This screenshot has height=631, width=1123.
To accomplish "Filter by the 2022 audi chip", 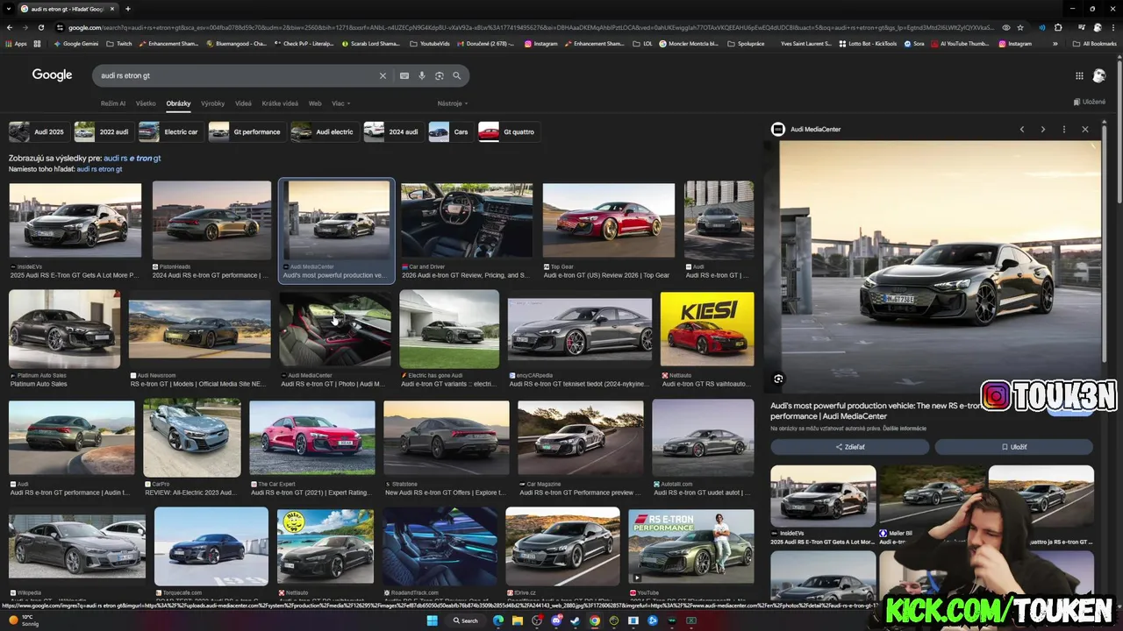I will 103,131.
